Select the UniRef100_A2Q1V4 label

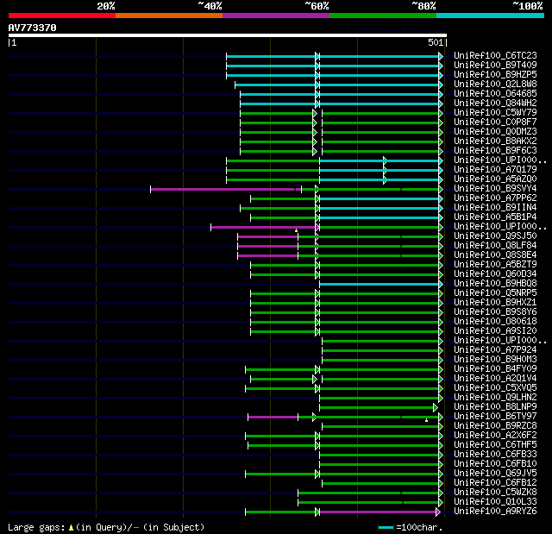pos(495,379)
